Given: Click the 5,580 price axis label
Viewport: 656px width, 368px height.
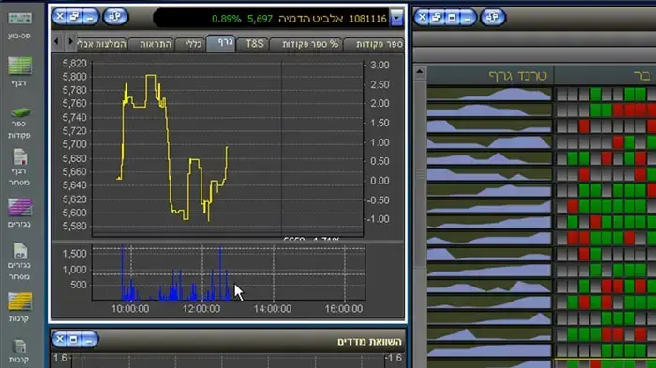Looking at the screenshot, I should (x=74, y=227).
